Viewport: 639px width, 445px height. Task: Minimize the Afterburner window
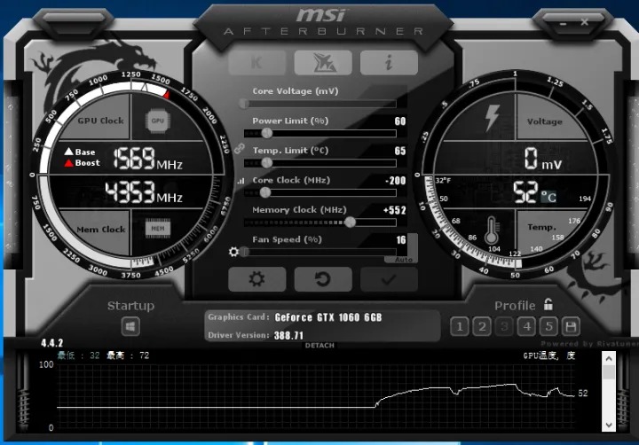pos(564,24)
